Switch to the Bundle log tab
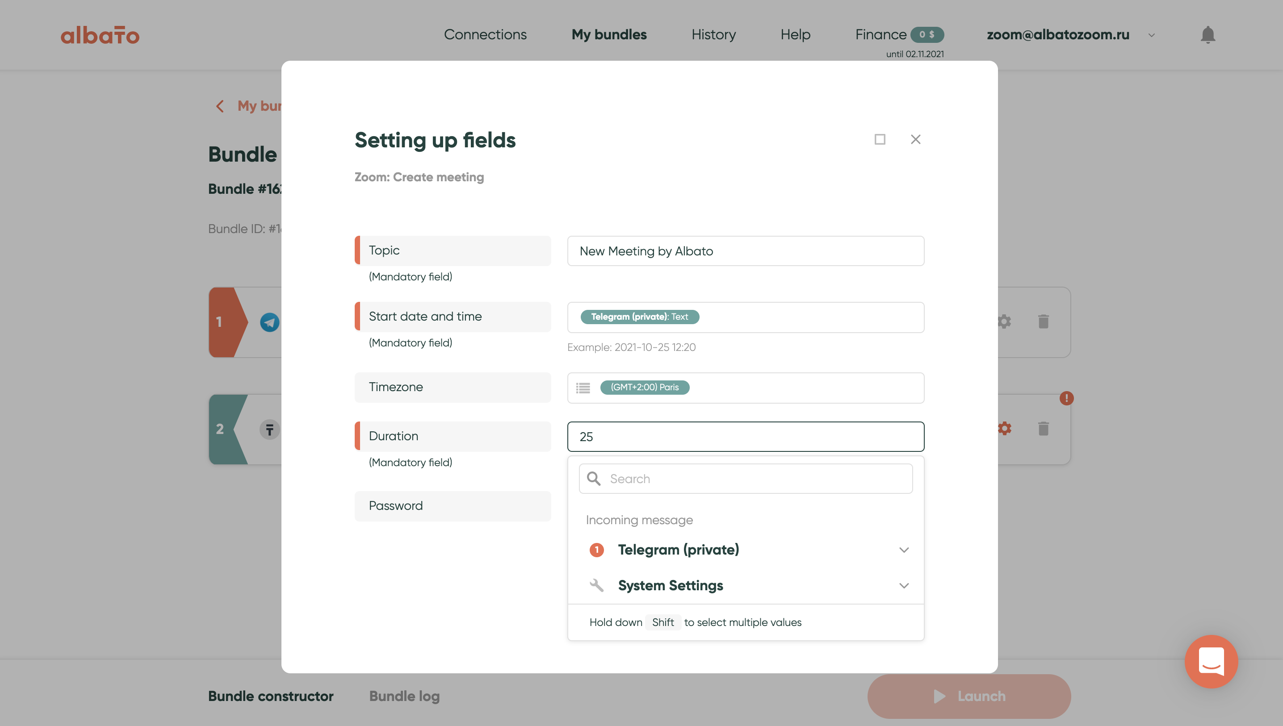 tap(404, 696)
